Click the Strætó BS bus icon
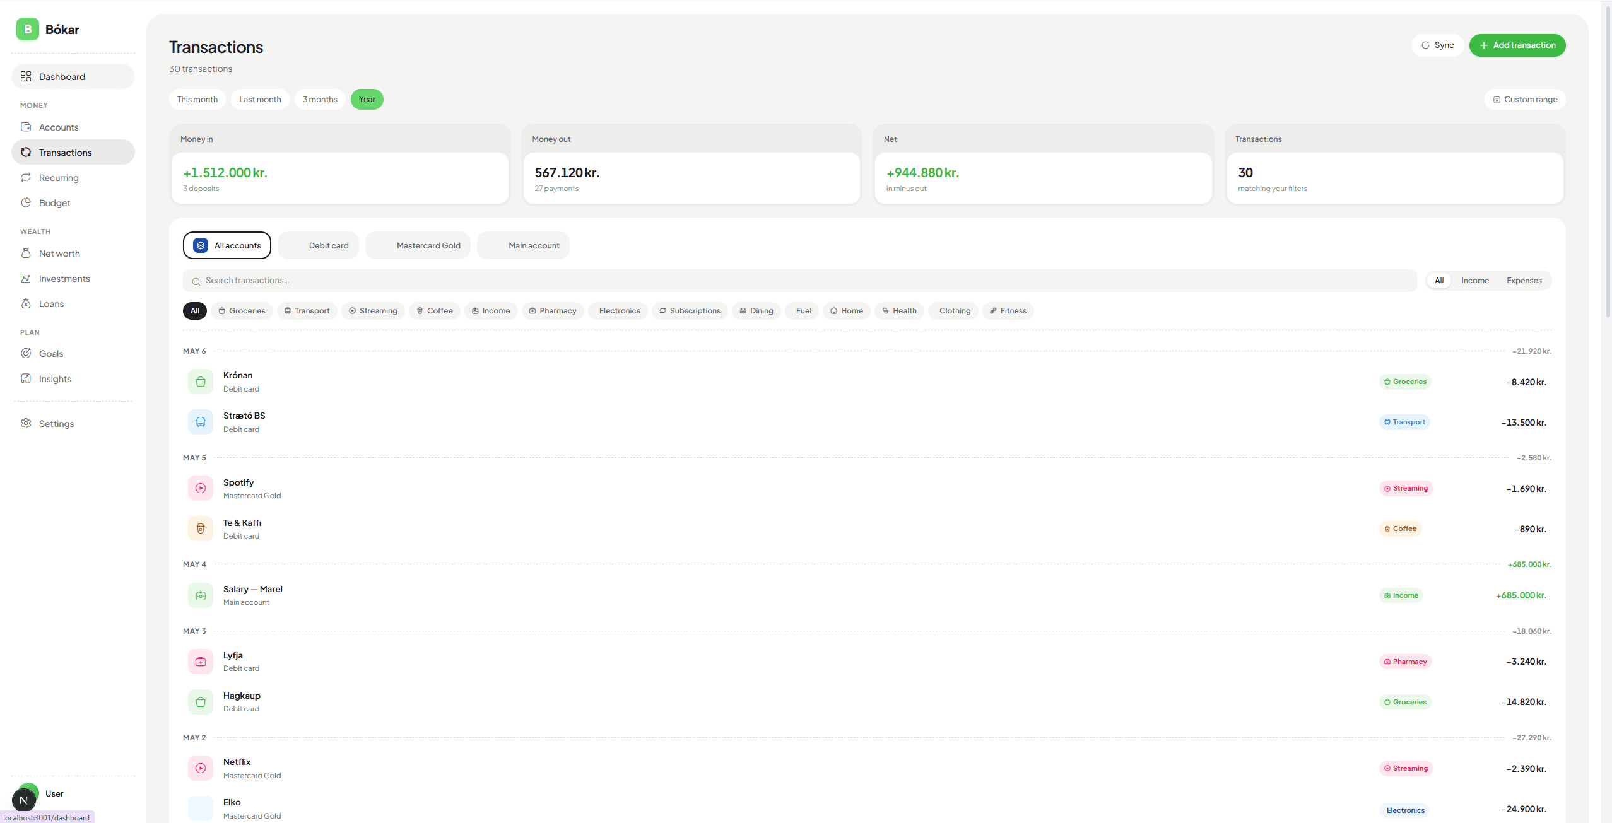This screenshot has width=1612, height=823. tap(201, 422)
